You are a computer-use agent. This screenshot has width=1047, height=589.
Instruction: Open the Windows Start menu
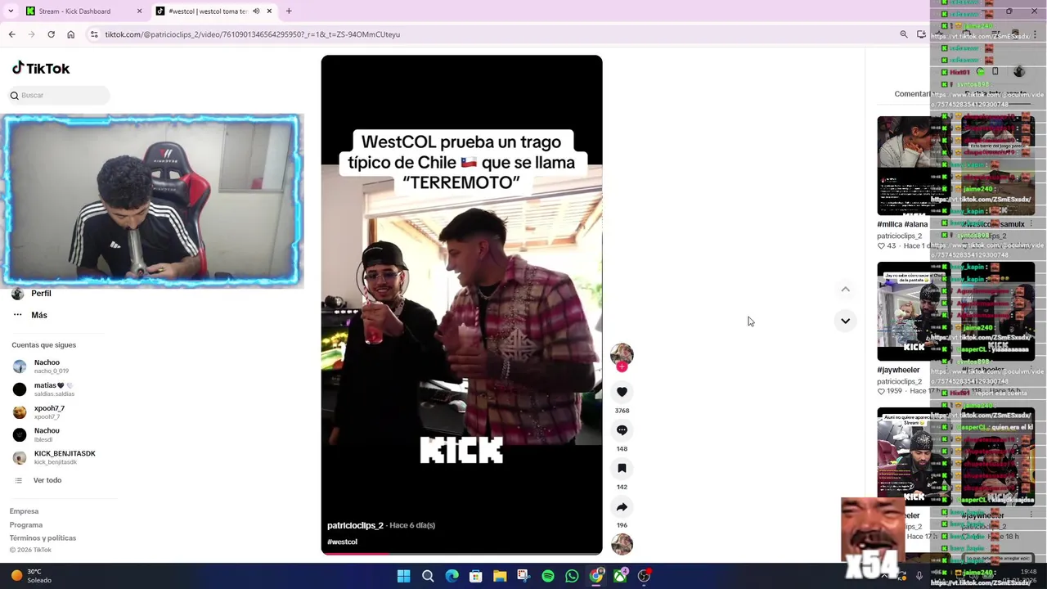pyautogui.click(x=403, y=576)
